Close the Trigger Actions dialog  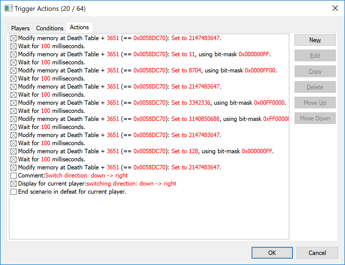(x=335, y=8)
